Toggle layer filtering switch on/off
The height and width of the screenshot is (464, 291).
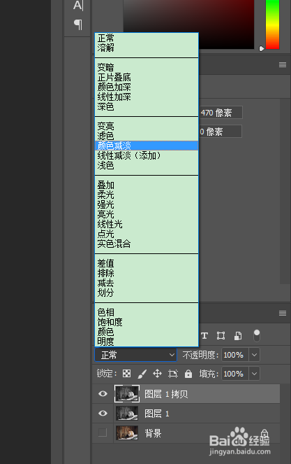coord(257,336)
